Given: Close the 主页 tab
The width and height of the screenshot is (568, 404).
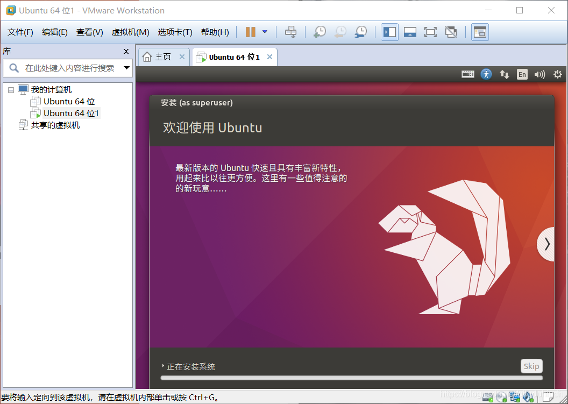Looking at the screenshot, I should pyautogui.click(x=182, y=57).
